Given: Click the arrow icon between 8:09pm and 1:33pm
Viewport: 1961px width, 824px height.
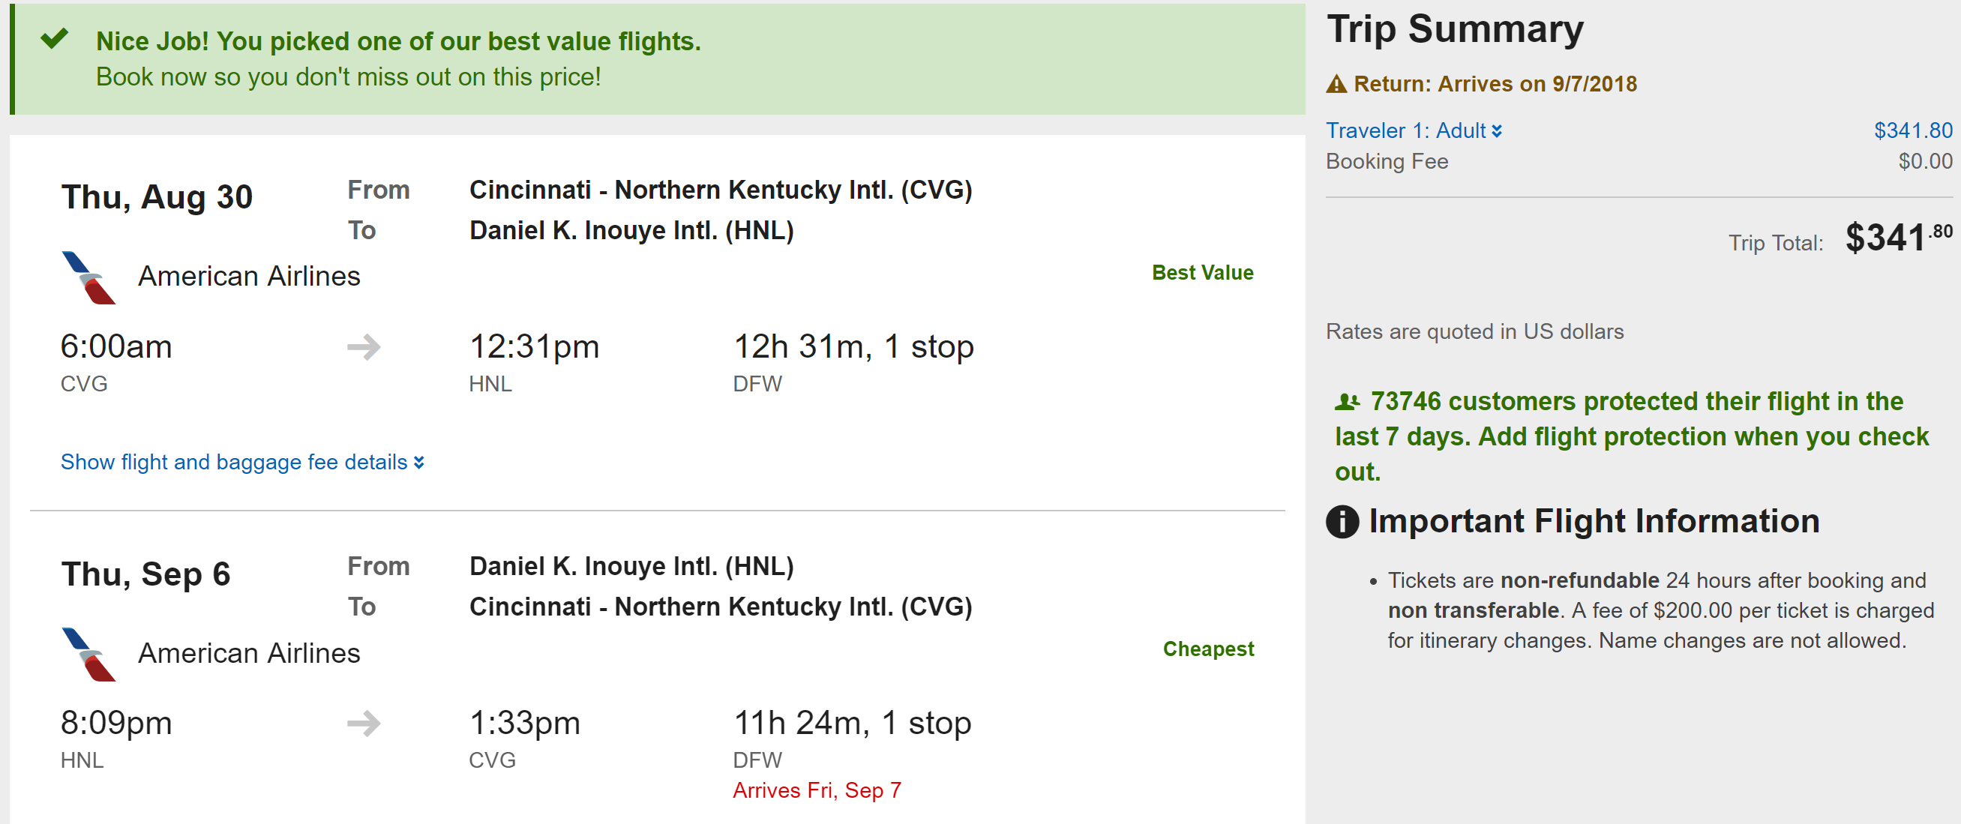Looking at the screenshot, I should (x=364, y=723).
